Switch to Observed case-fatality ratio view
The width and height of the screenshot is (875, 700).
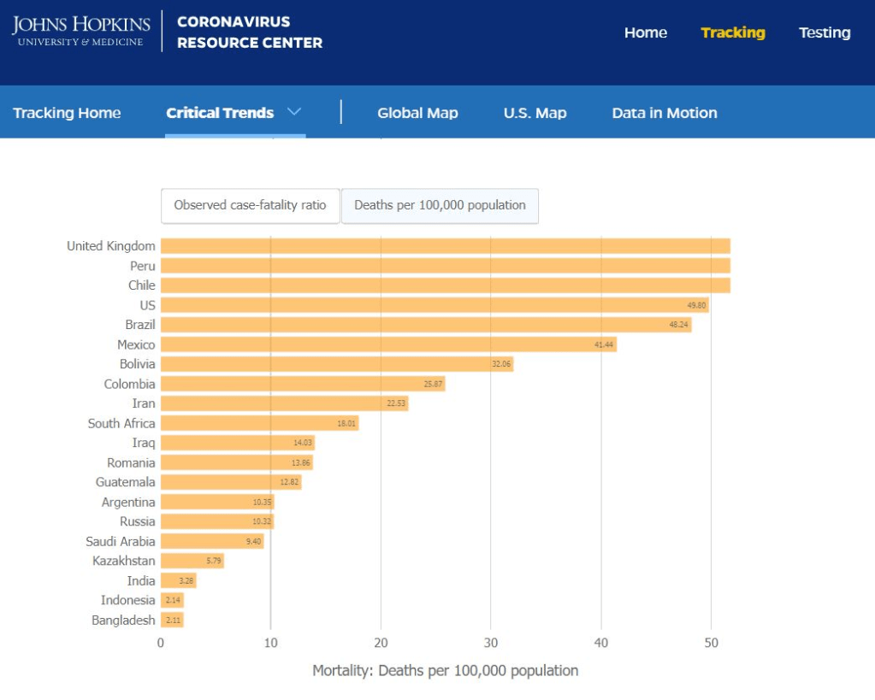tap(250, 205)
